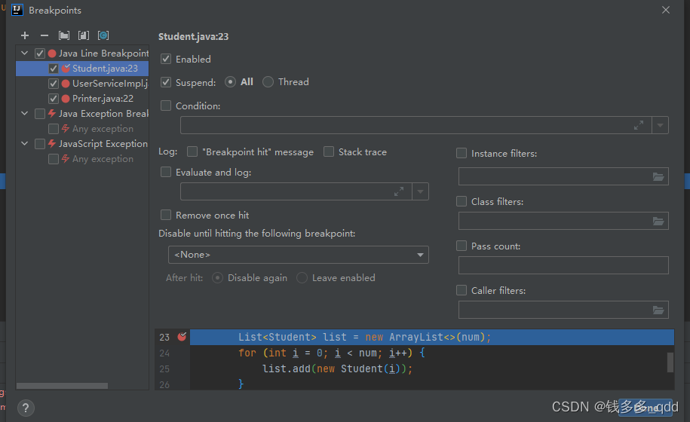Enable Remove once hit checkbox

coord(166,215)
